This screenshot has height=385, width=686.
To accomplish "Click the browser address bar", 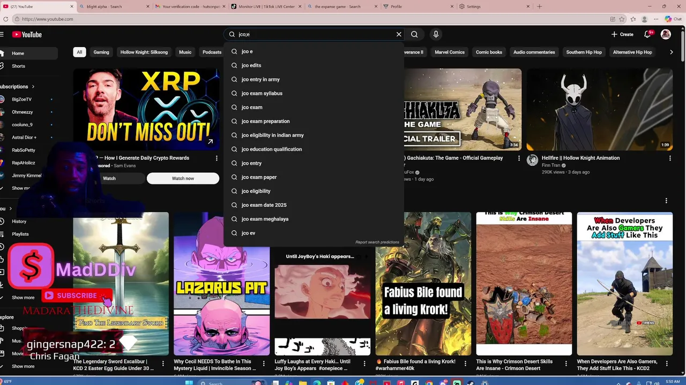I will point(311,19).
